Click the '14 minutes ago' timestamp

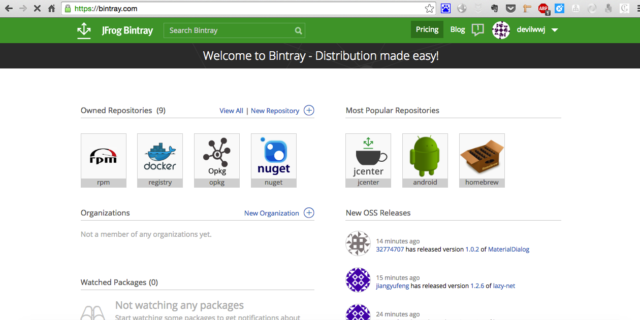pos(398,241)
